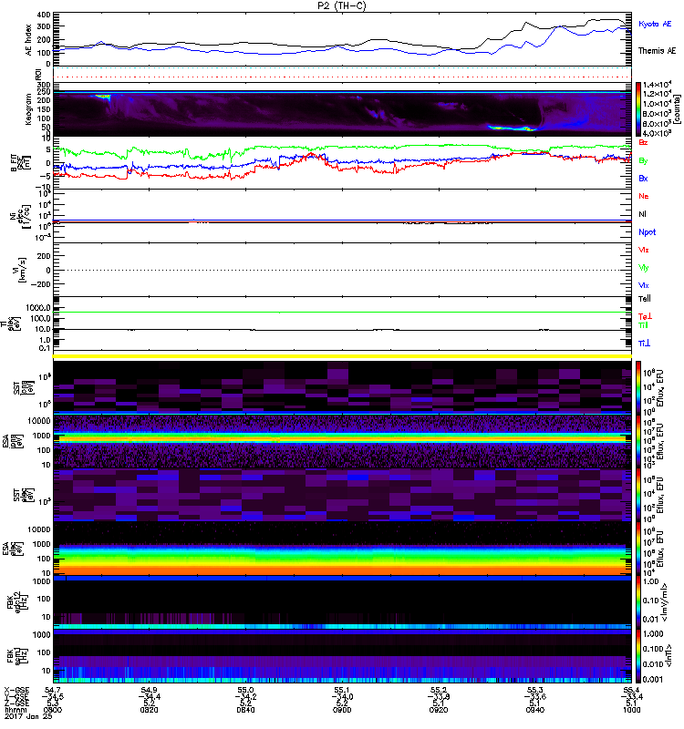
Task: Click the "0840" time axis tick label
Action: click(245, 710)
